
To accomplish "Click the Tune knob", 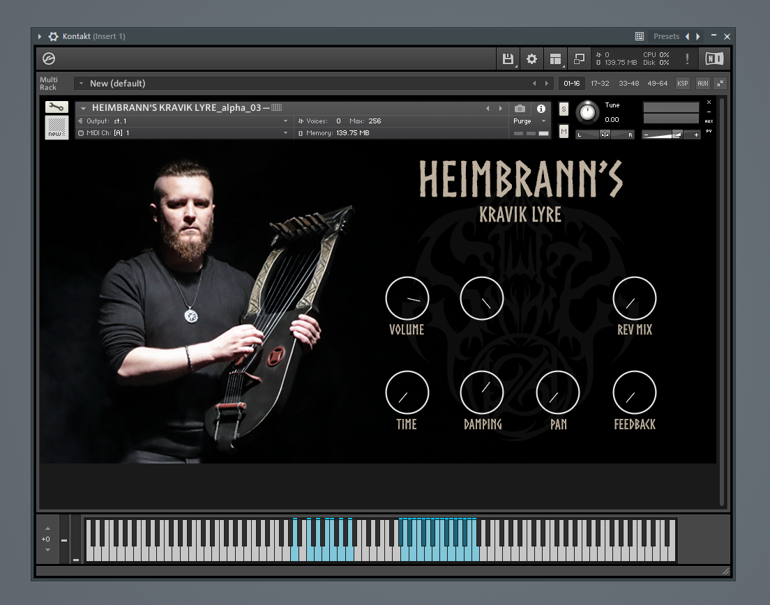I will (x=587, y=113).
